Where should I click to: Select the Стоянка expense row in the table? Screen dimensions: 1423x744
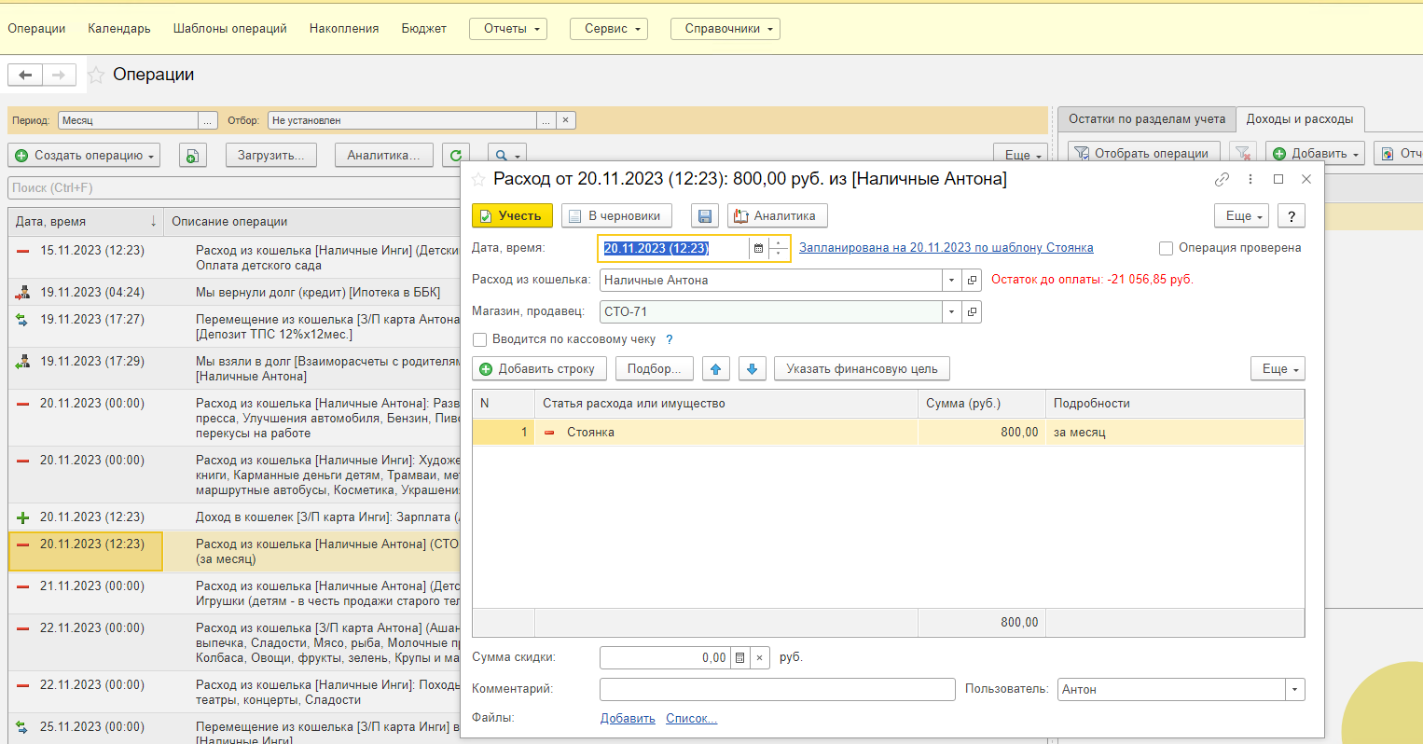(x=888, y=433)
